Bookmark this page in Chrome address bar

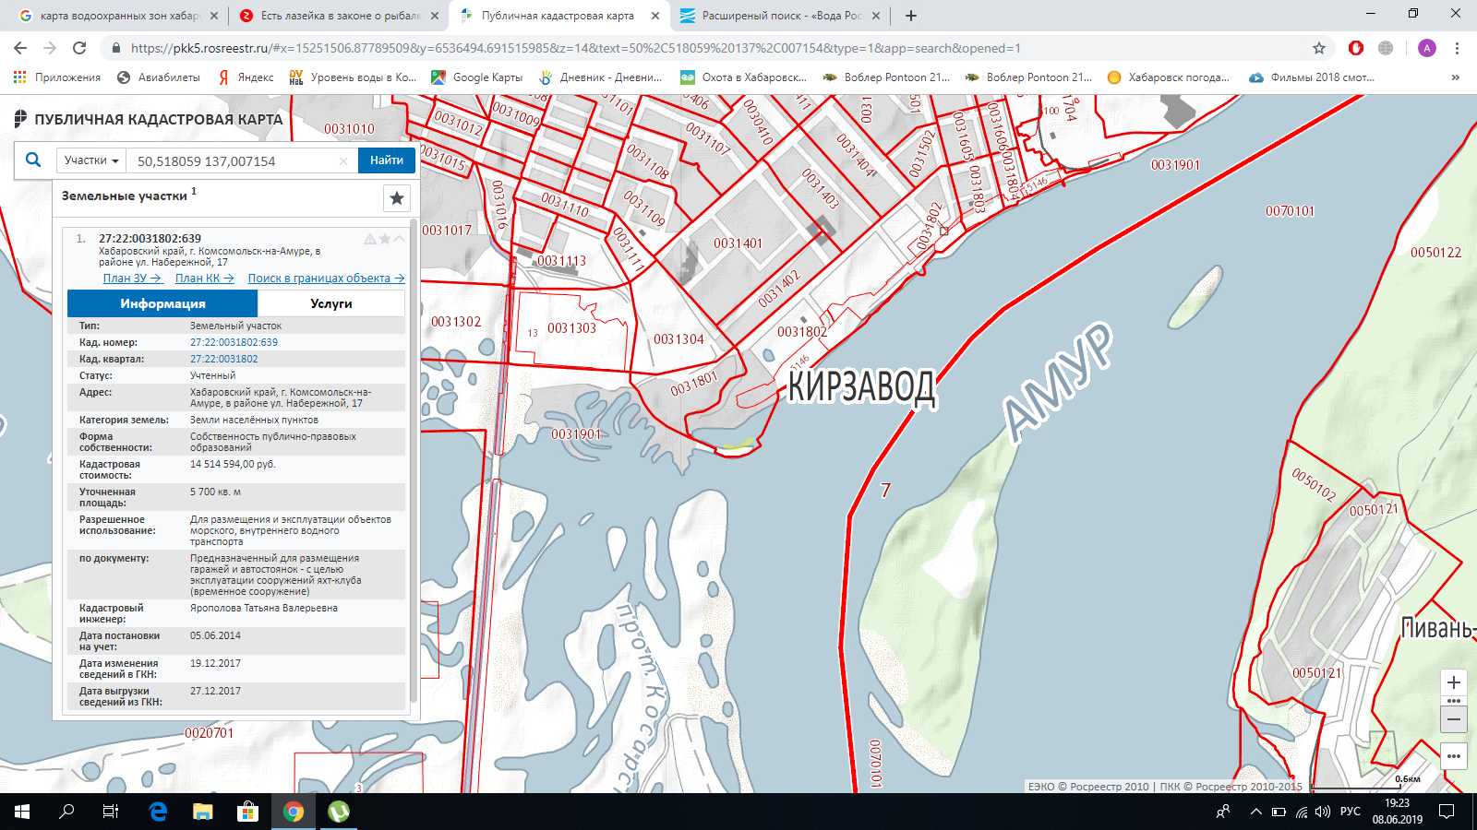click(x=1319, y=48)
